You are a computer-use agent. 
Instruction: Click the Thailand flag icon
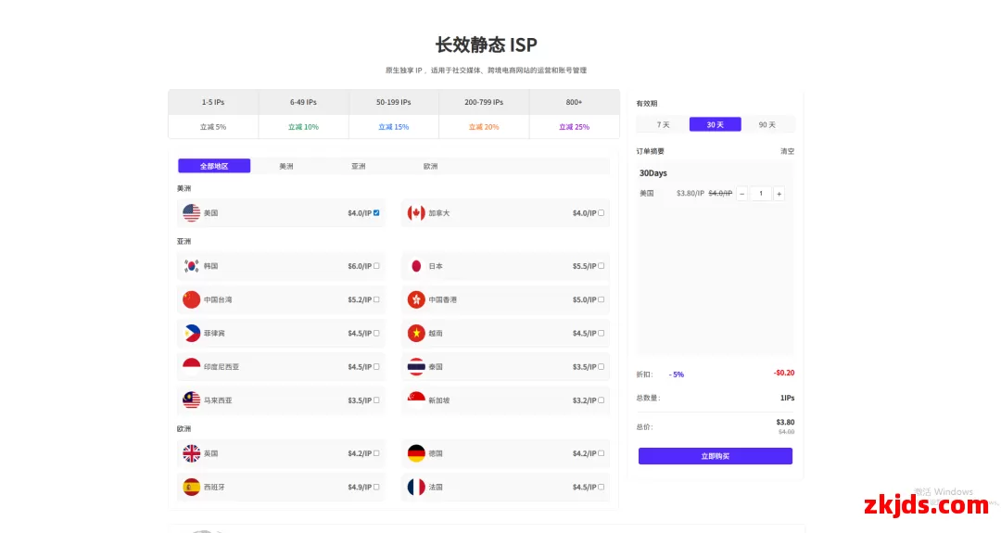coord(416,366)
